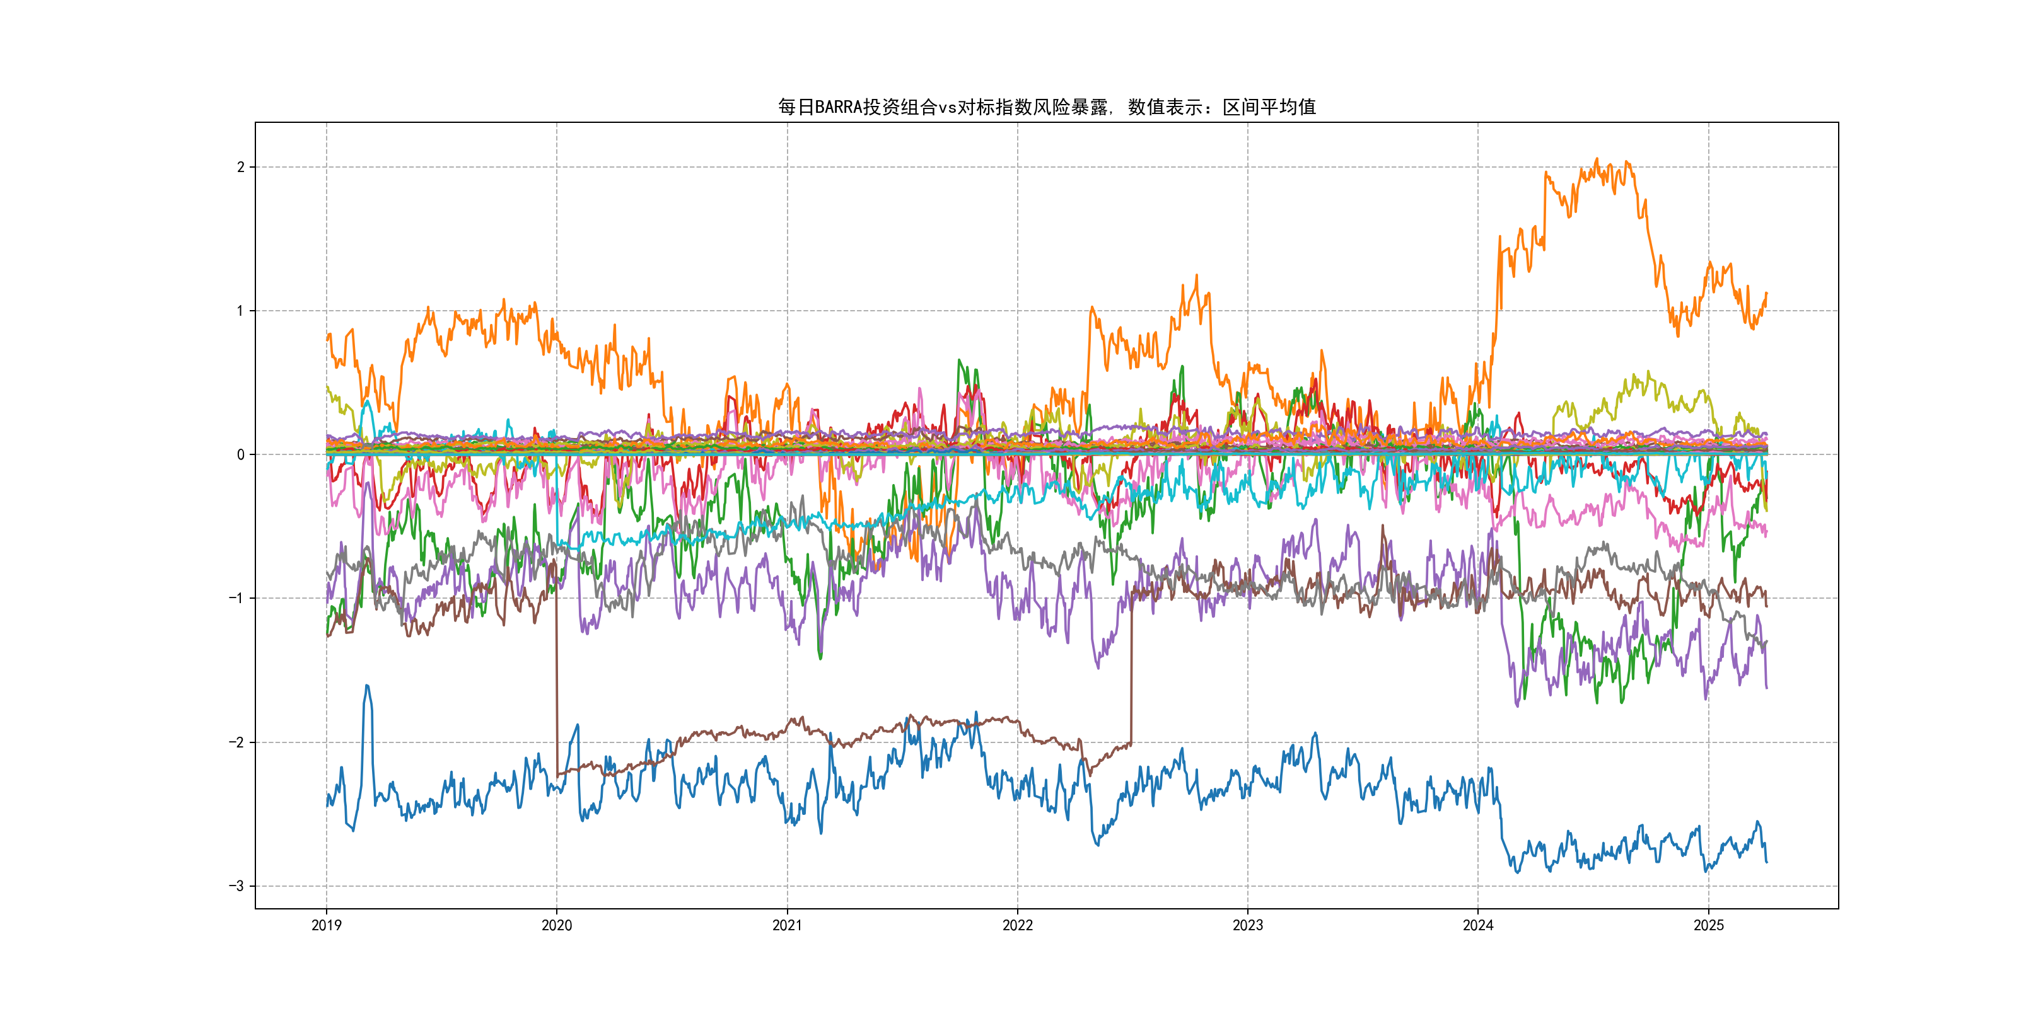Click the y-axis tick label 0
This screenshot has width=2043, height=1021.
point(240,454)
